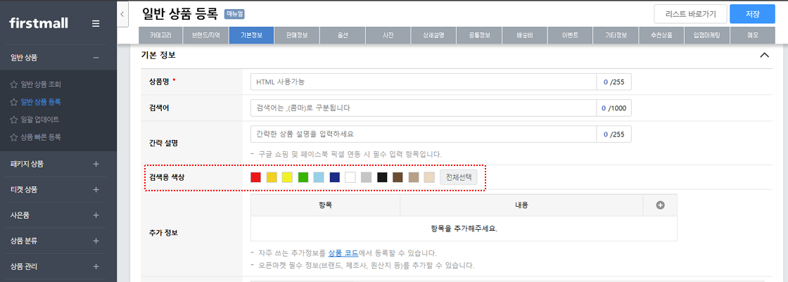Focus the 검색어 input field

click(x=423, y=108)
